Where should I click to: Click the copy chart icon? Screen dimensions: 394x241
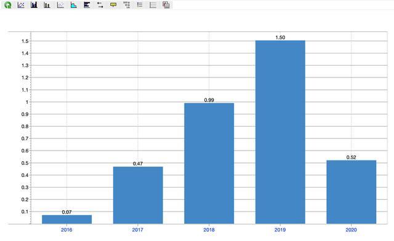[166, 5]
